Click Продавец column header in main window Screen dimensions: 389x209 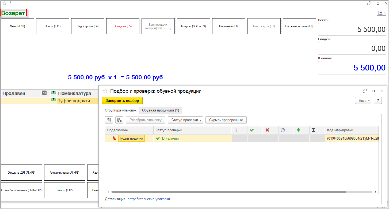click(21, 93)
